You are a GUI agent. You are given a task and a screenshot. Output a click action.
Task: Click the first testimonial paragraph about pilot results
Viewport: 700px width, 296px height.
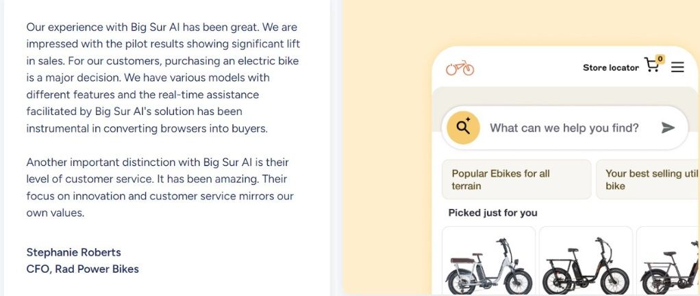[x=162, y=77]
